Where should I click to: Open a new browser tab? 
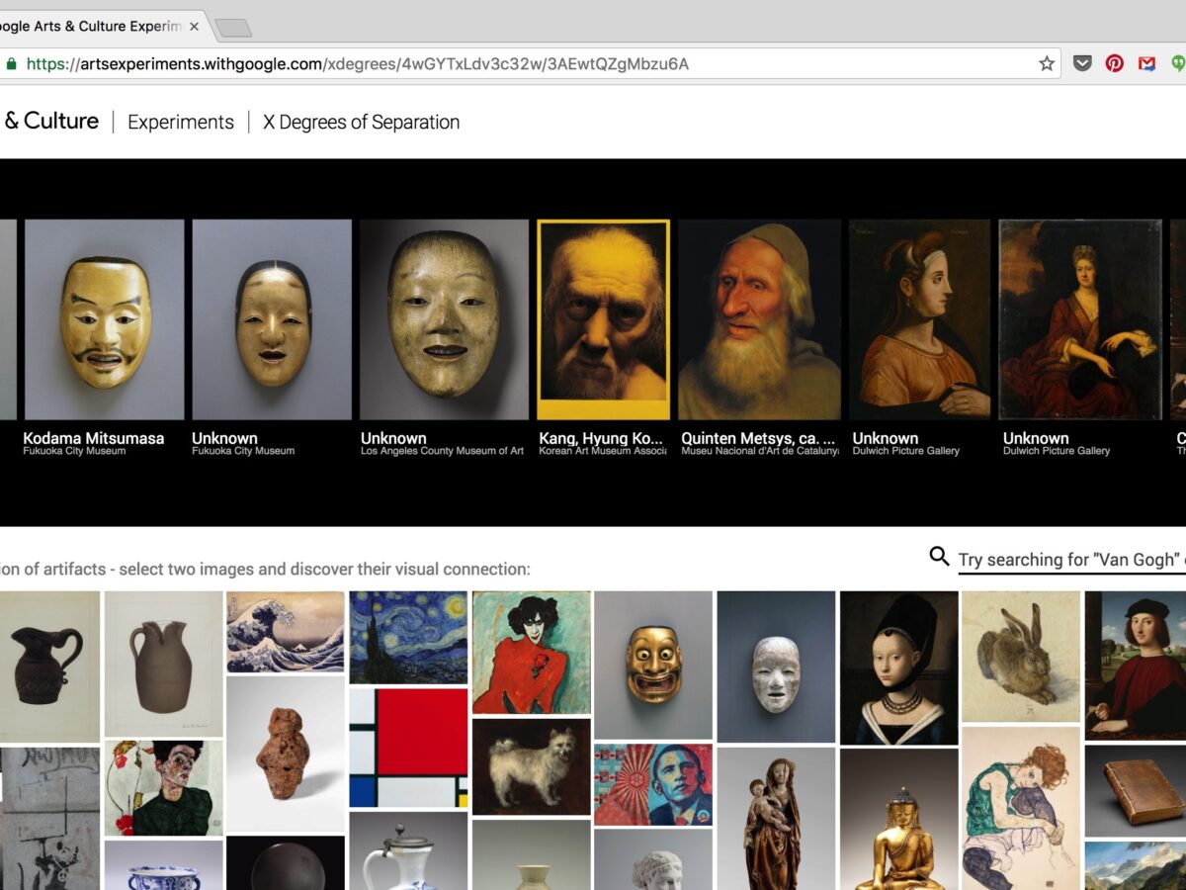coord(233,28)
